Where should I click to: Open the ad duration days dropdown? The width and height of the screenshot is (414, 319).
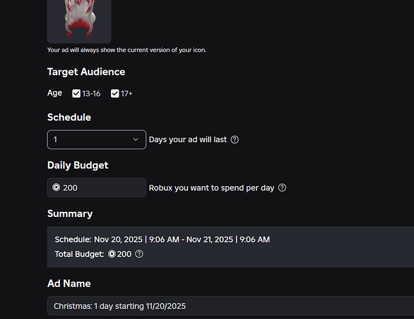[x=96, y=140]
